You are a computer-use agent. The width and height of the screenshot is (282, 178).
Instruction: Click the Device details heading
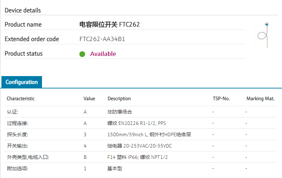coord(23,10)
